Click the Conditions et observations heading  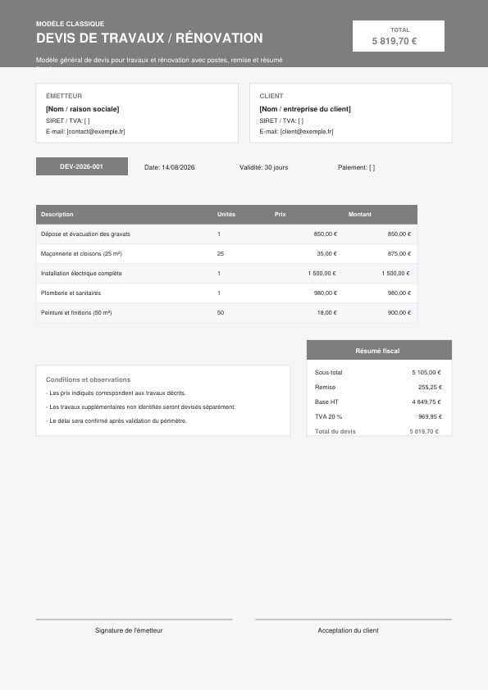(88, 379)
